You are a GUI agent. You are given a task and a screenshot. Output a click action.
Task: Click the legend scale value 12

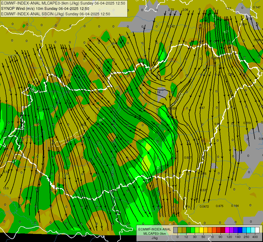186,237
